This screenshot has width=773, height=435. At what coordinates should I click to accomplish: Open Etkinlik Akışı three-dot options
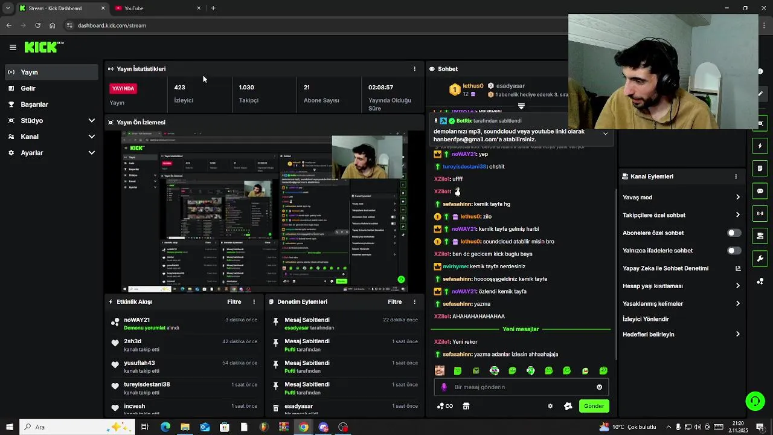click(x=254, y=301)
